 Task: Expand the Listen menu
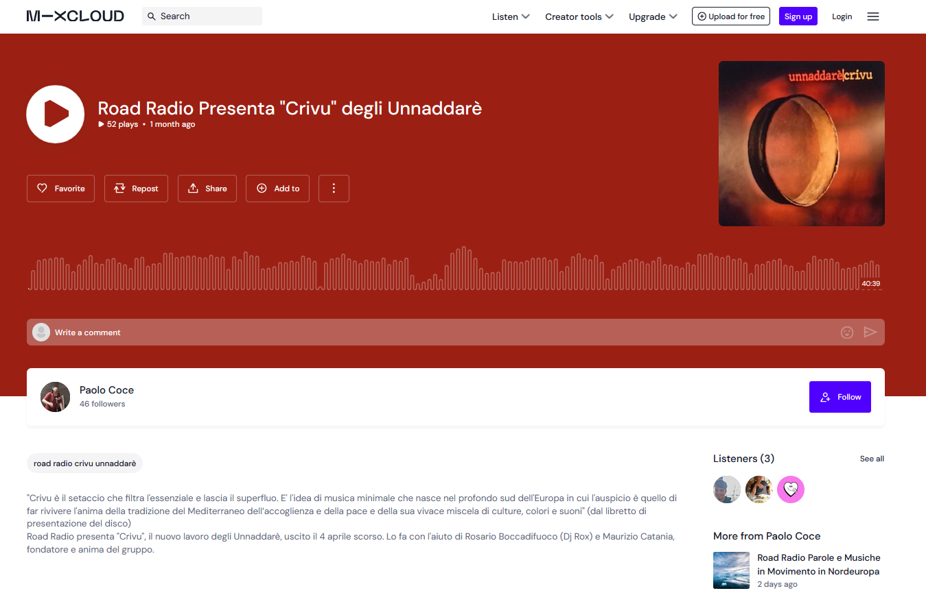click(511, 16)
